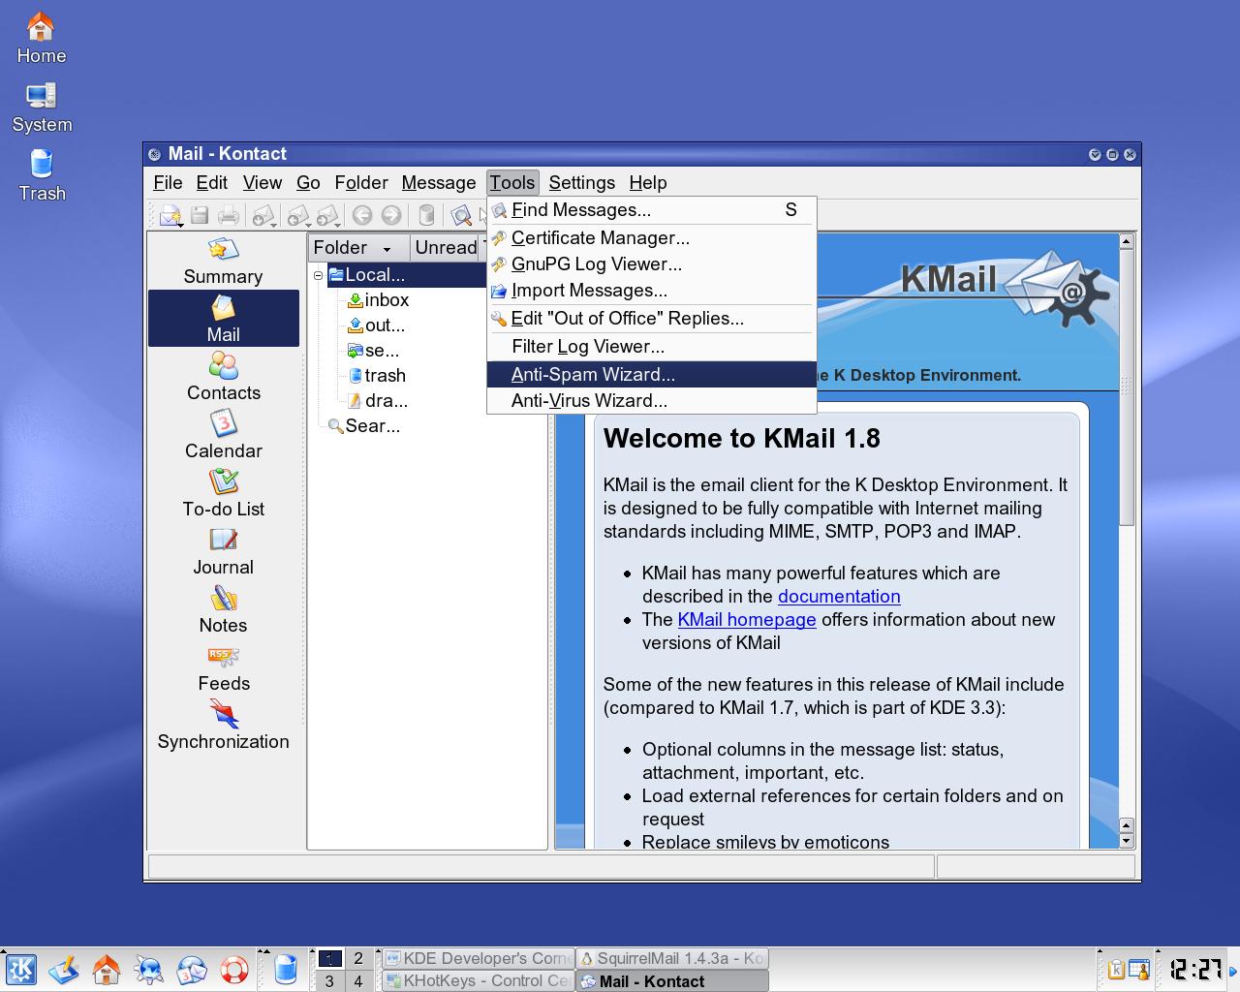Select the Mail component in sidebar
This screenshot has height=992, width=1240.
pos(223,319)
